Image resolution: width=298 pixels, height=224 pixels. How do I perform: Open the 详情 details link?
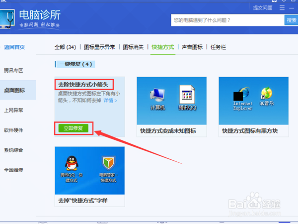[110, 101]
